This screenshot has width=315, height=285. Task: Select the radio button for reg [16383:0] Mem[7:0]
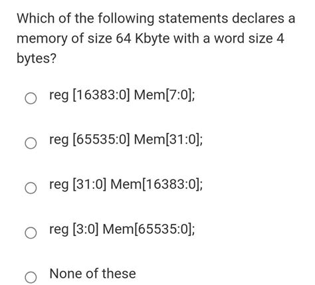[x=31, y=98]
